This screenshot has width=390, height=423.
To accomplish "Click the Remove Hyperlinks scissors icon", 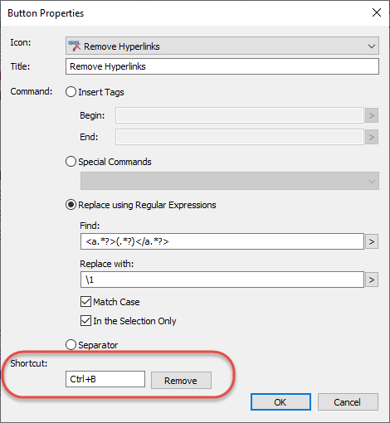I will 74,46.
